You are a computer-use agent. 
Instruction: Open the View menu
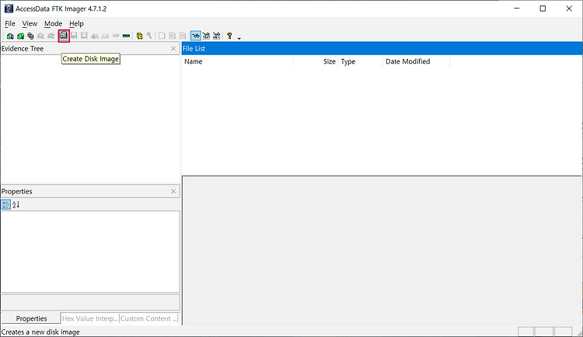(x=30, y=23)
